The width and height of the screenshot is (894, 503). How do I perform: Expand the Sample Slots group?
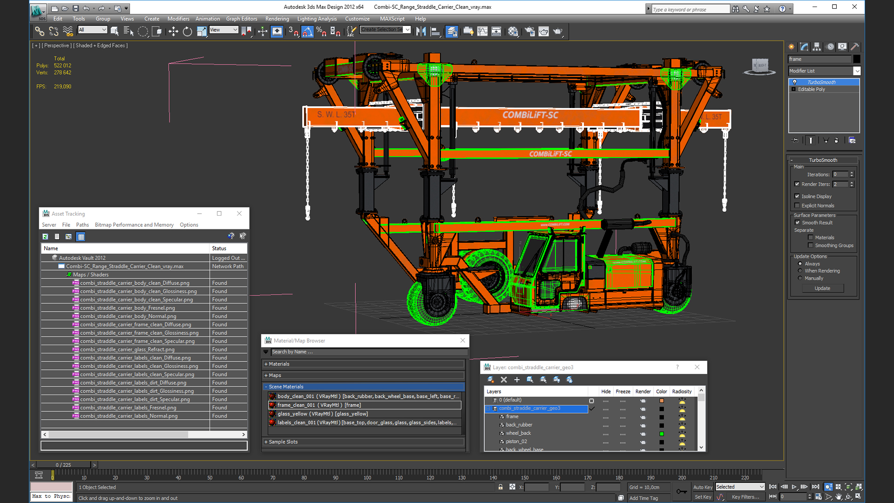pyautogui.click(x=363, y=442)
